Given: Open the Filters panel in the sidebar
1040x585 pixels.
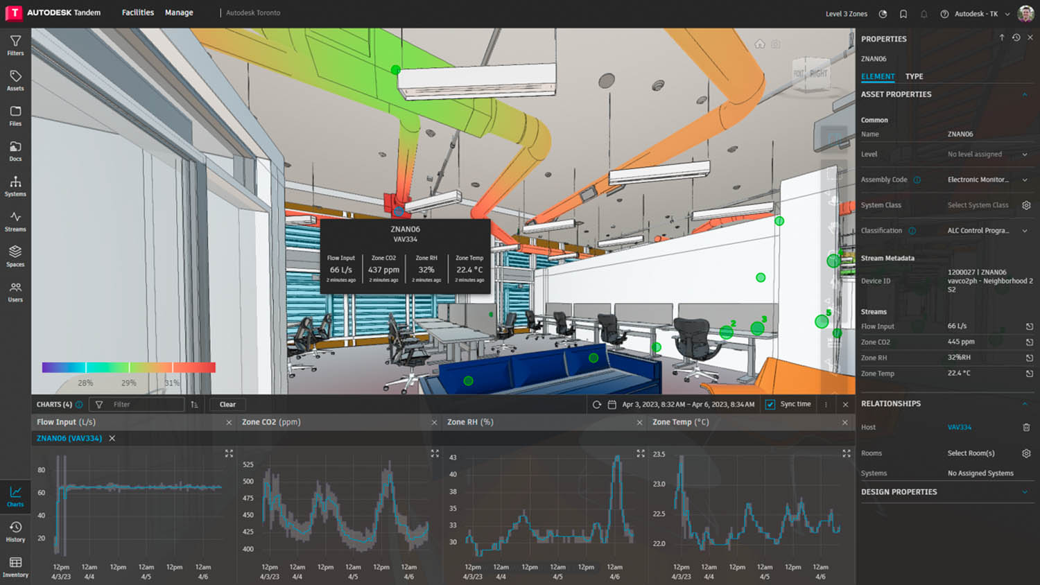Looking at the screenshot, I should 15,44.
